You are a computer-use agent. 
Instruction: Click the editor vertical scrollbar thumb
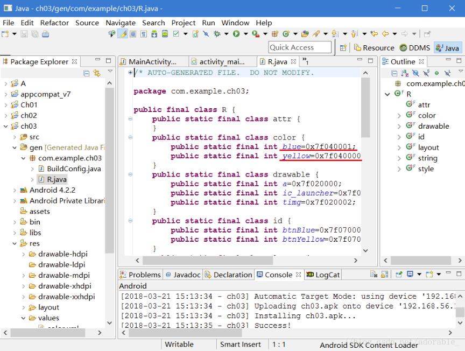click(365, 108)
